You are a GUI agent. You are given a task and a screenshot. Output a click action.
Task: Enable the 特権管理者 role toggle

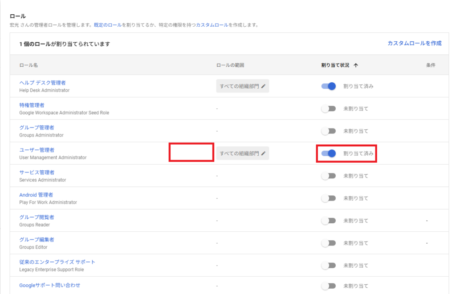(328, 108)
